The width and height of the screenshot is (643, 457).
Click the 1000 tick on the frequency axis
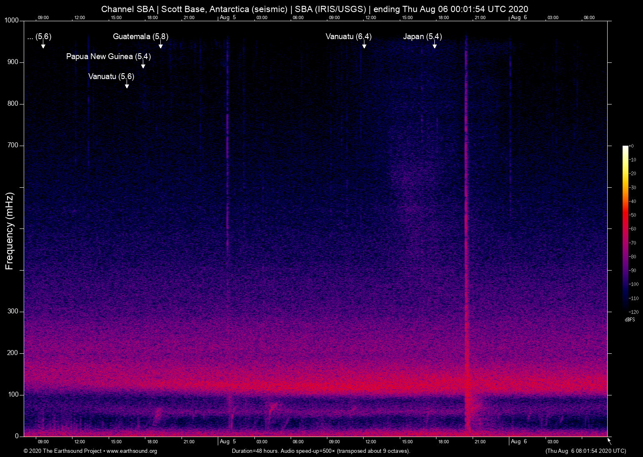pyautogui.click(x=11, y=20)
